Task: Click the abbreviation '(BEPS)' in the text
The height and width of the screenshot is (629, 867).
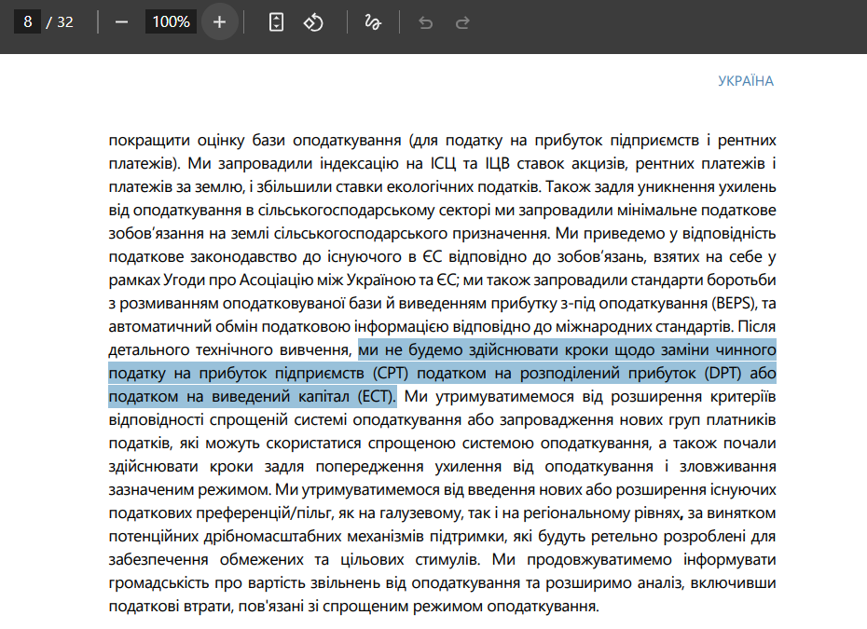Action: click(x=735, y=304)
